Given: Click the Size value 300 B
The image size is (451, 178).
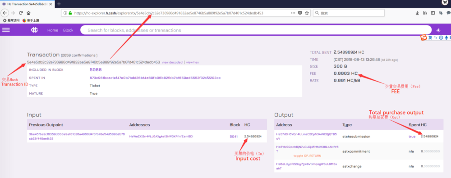Looking at the screenshot, I should coord(340,66).
